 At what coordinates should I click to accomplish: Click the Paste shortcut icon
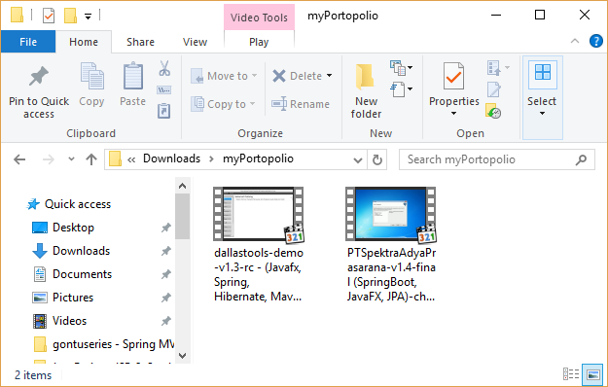click(x=164, y=111)
